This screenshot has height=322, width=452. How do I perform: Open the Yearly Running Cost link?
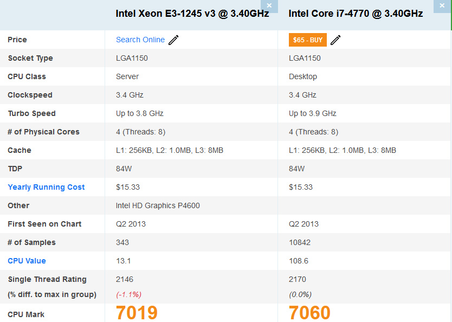pyautogui.click(x=46, y=187)
